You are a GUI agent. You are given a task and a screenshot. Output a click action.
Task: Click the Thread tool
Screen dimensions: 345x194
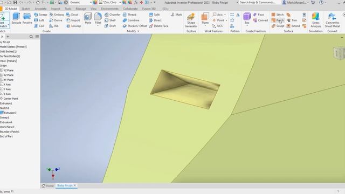(129, 15)
